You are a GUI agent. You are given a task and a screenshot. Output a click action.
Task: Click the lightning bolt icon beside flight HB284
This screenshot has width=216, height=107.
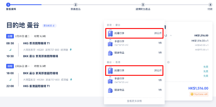point(71,80)
